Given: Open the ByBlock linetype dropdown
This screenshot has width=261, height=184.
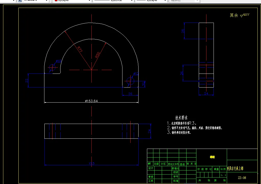Looking at the screenshot, I should [132, 1].
